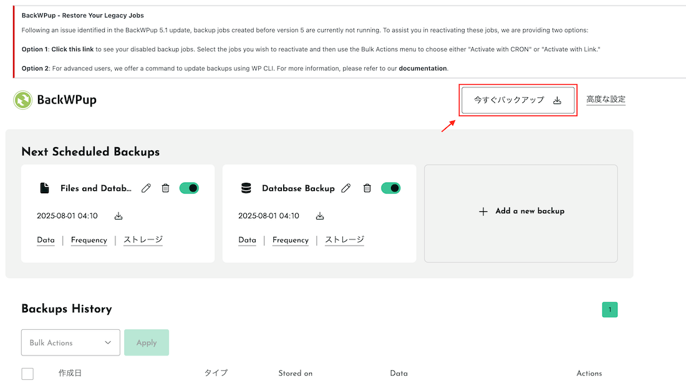This screenshot has height=381, width=686.
Task: Click the Data column header in history table
Action: coord(399,374)
